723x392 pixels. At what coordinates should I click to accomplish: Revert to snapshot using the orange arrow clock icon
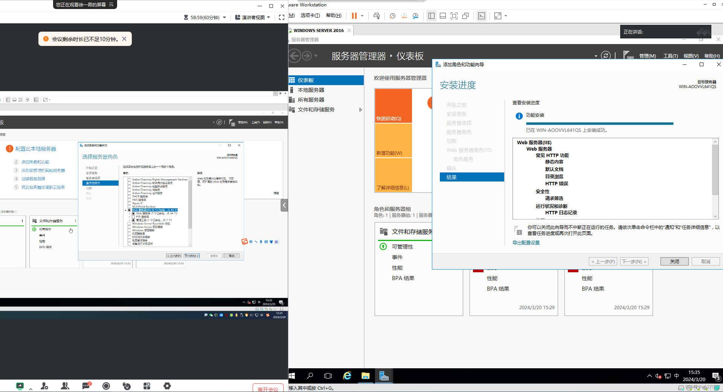point(404,16)
